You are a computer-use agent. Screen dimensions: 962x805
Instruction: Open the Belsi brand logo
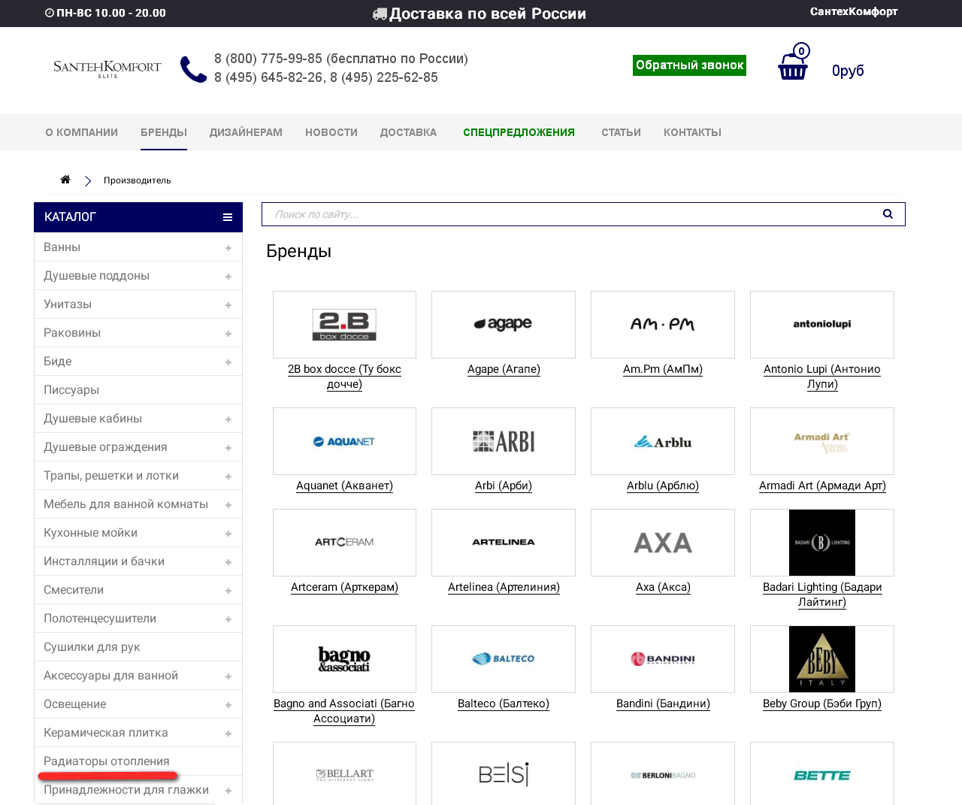click(x=504, y=773)
